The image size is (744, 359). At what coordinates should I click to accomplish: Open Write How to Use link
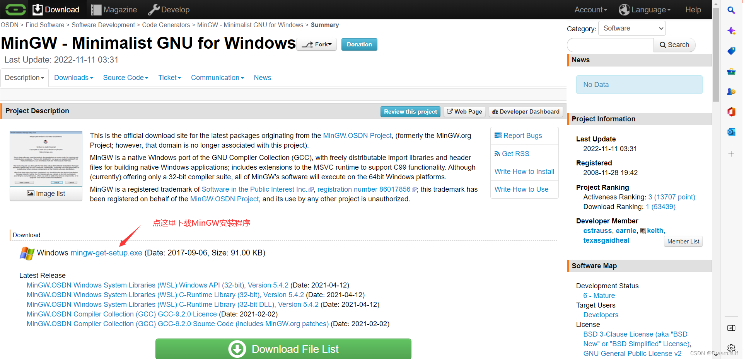(521, 189)
